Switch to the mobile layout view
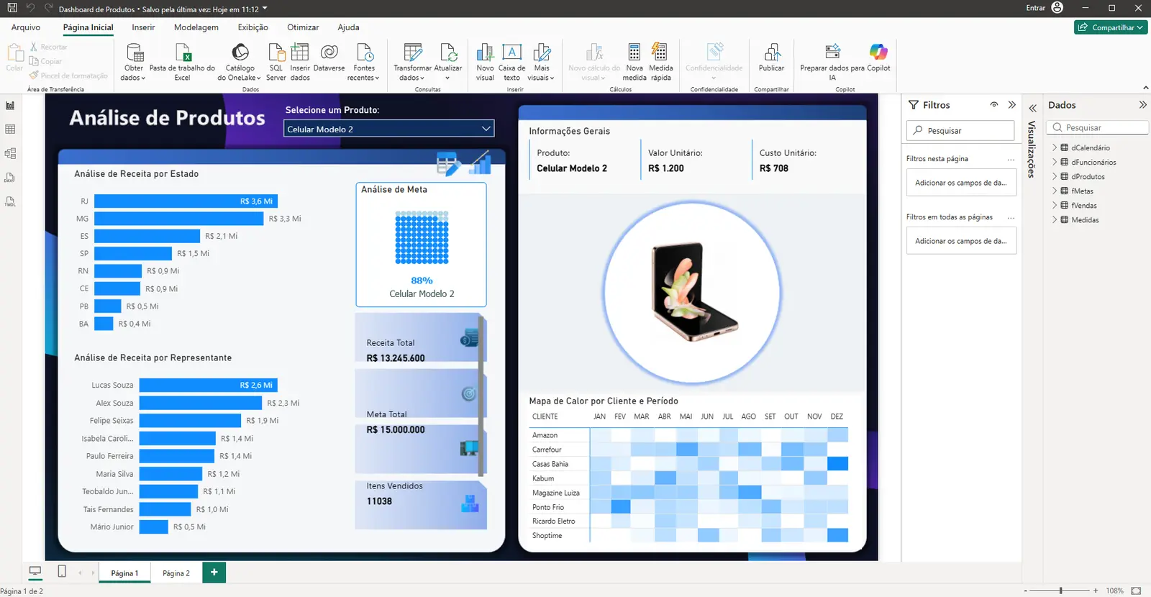The width and height of the screenshot is (1151, 597). tap(62, 572)
